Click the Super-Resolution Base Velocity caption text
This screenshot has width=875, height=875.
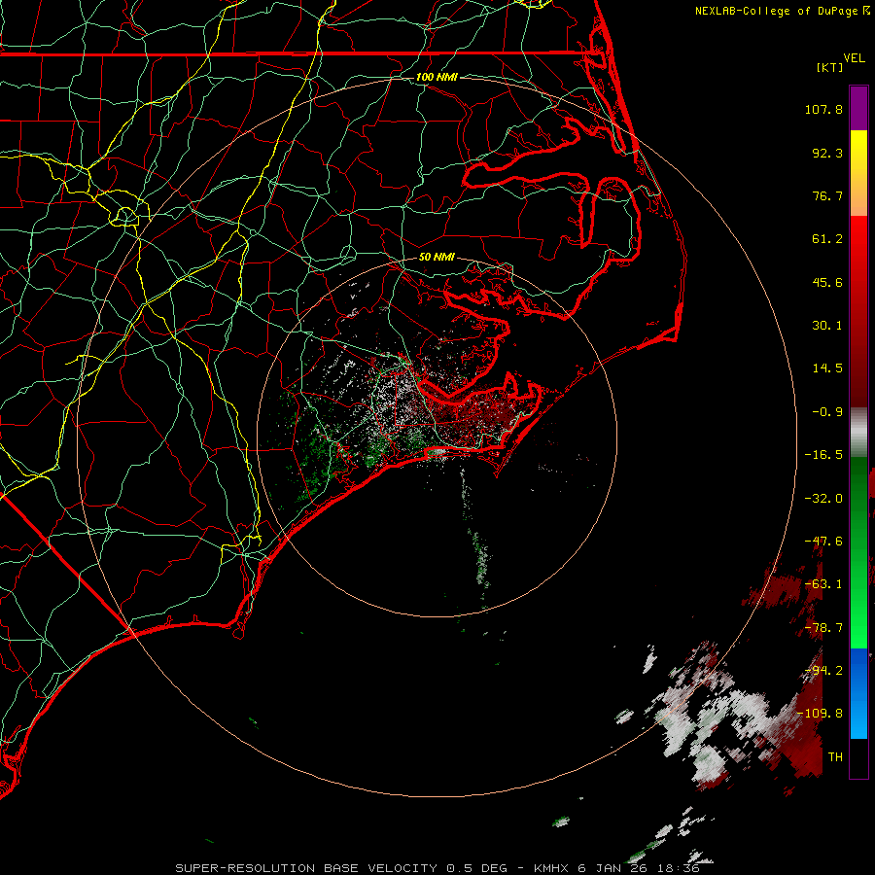point(437,868)
